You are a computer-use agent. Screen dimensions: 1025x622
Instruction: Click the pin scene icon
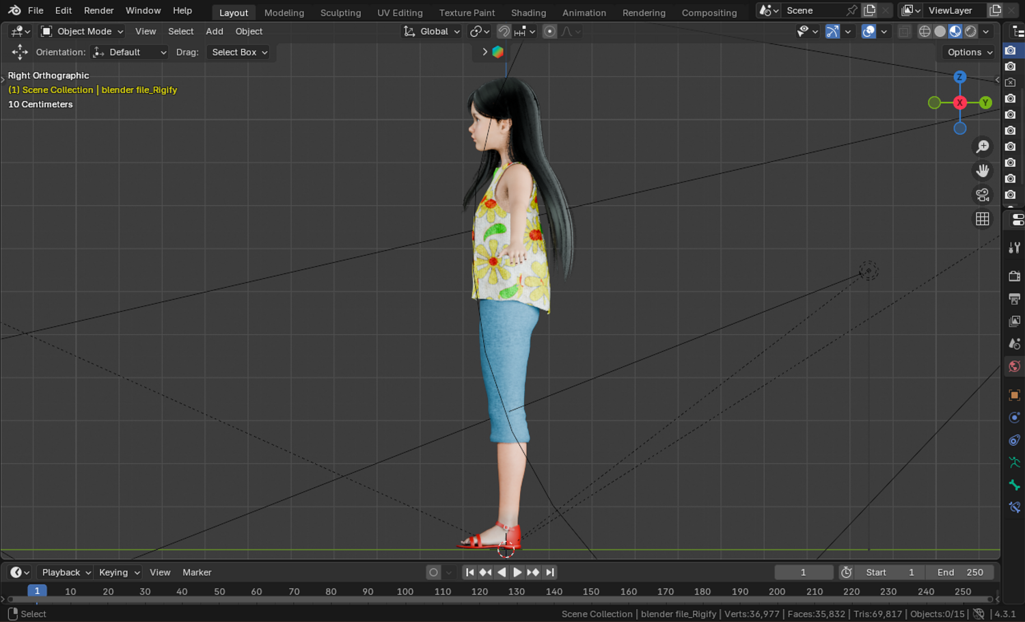(x=851, y=10)
